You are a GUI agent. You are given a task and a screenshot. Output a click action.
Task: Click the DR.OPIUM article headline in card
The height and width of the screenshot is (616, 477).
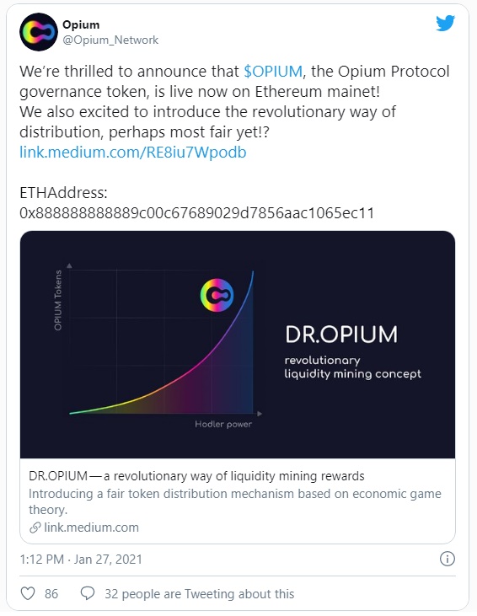(x=196, y=476)
